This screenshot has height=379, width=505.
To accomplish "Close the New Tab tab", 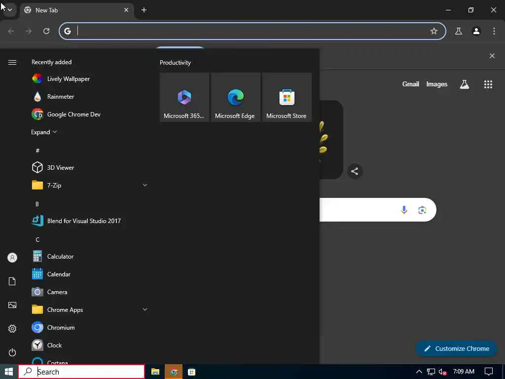I will tap(126, 10).
